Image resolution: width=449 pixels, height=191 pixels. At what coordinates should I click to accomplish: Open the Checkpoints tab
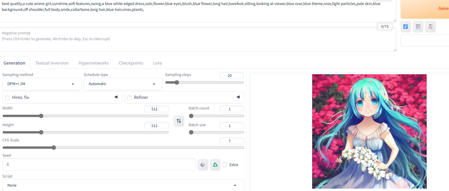click(131, 63)
